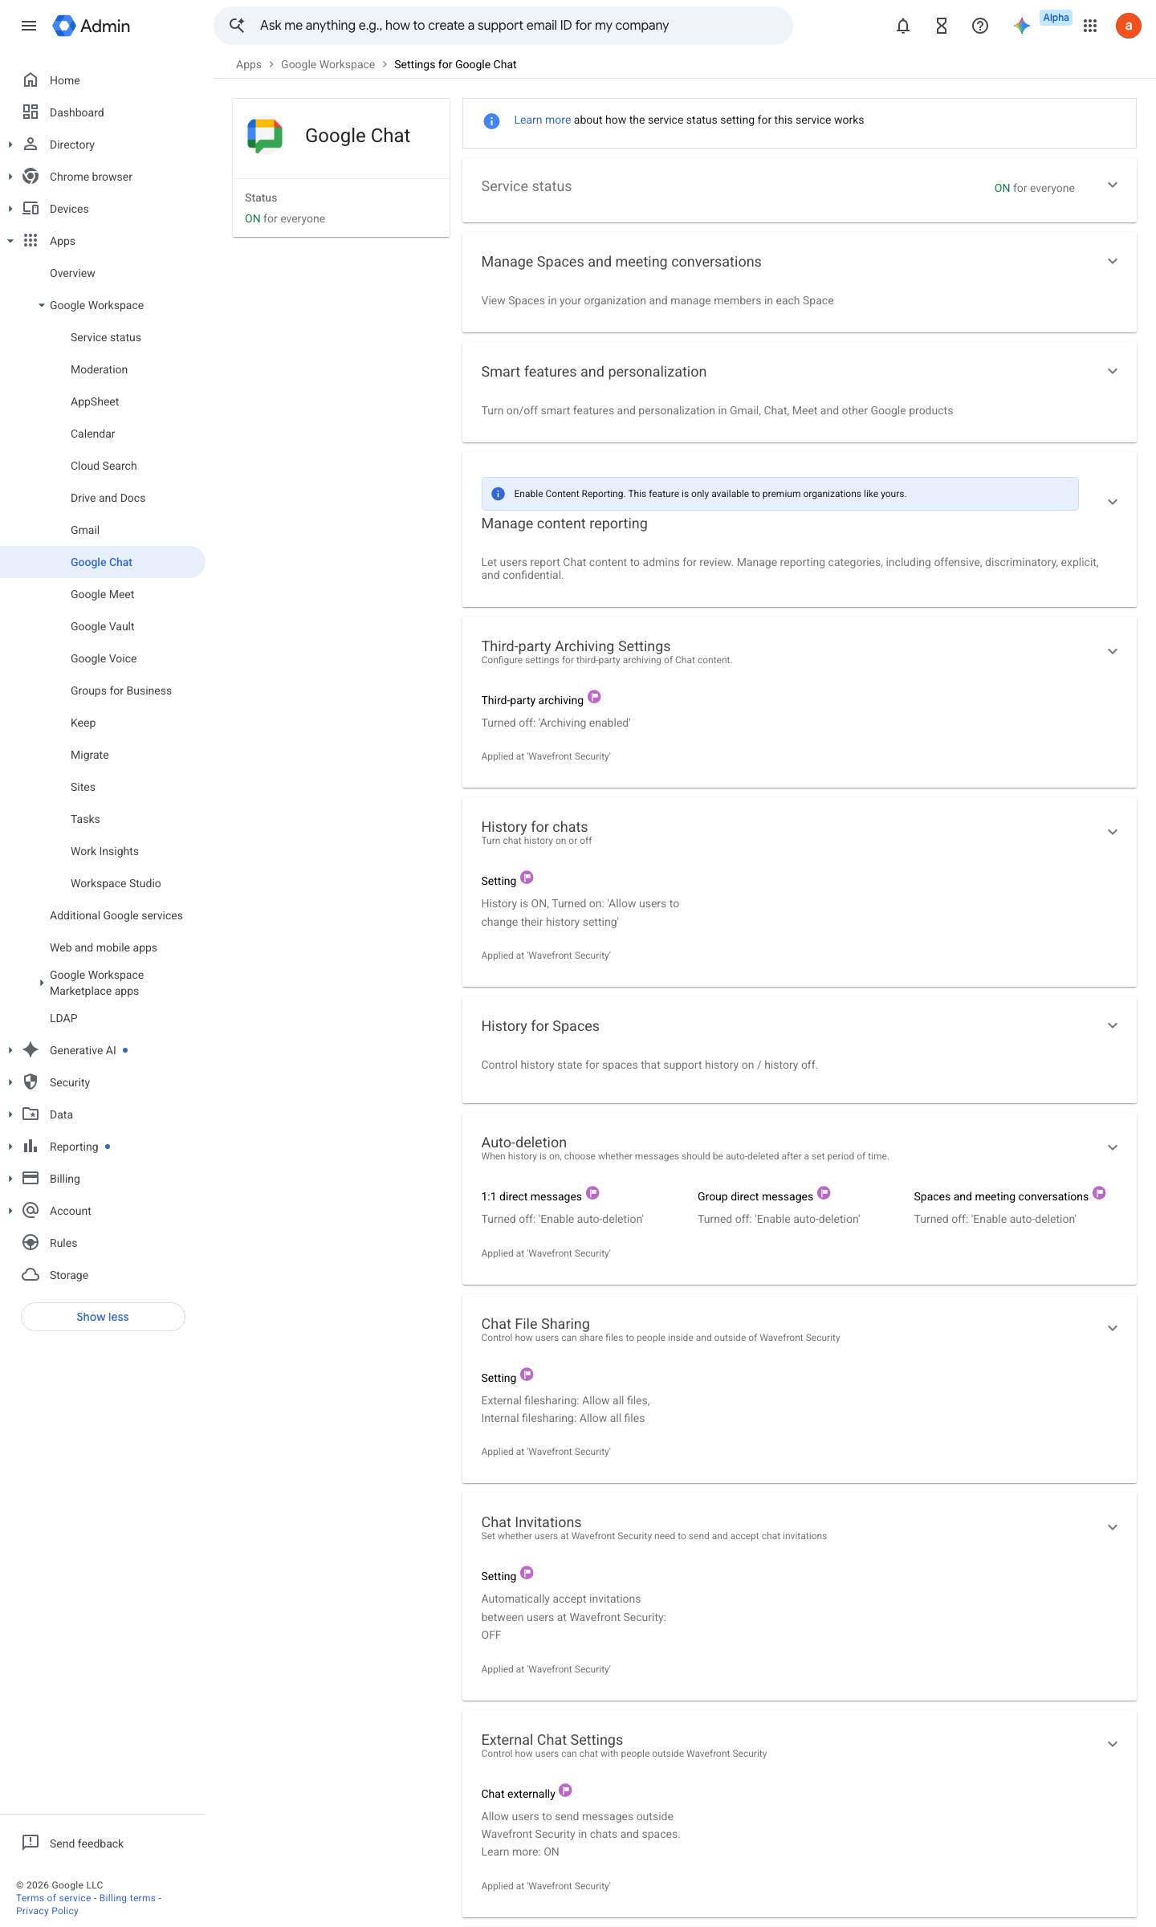This screenshot has width=1156, height=1927.
Task: Click the Alpha badge label
Action: click(1056, 18)
